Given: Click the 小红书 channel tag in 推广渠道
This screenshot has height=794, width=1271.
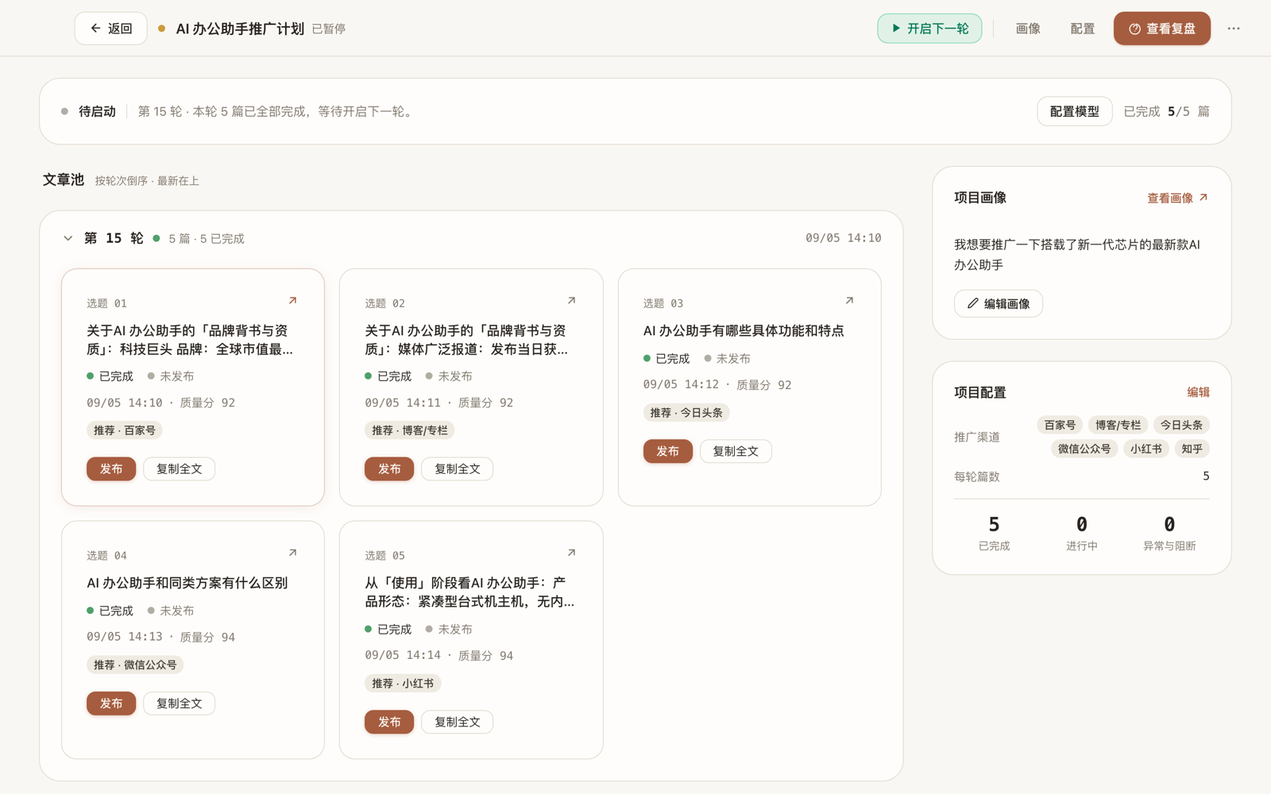Looking at the screenshot, I should click(x=1146, y=449).
